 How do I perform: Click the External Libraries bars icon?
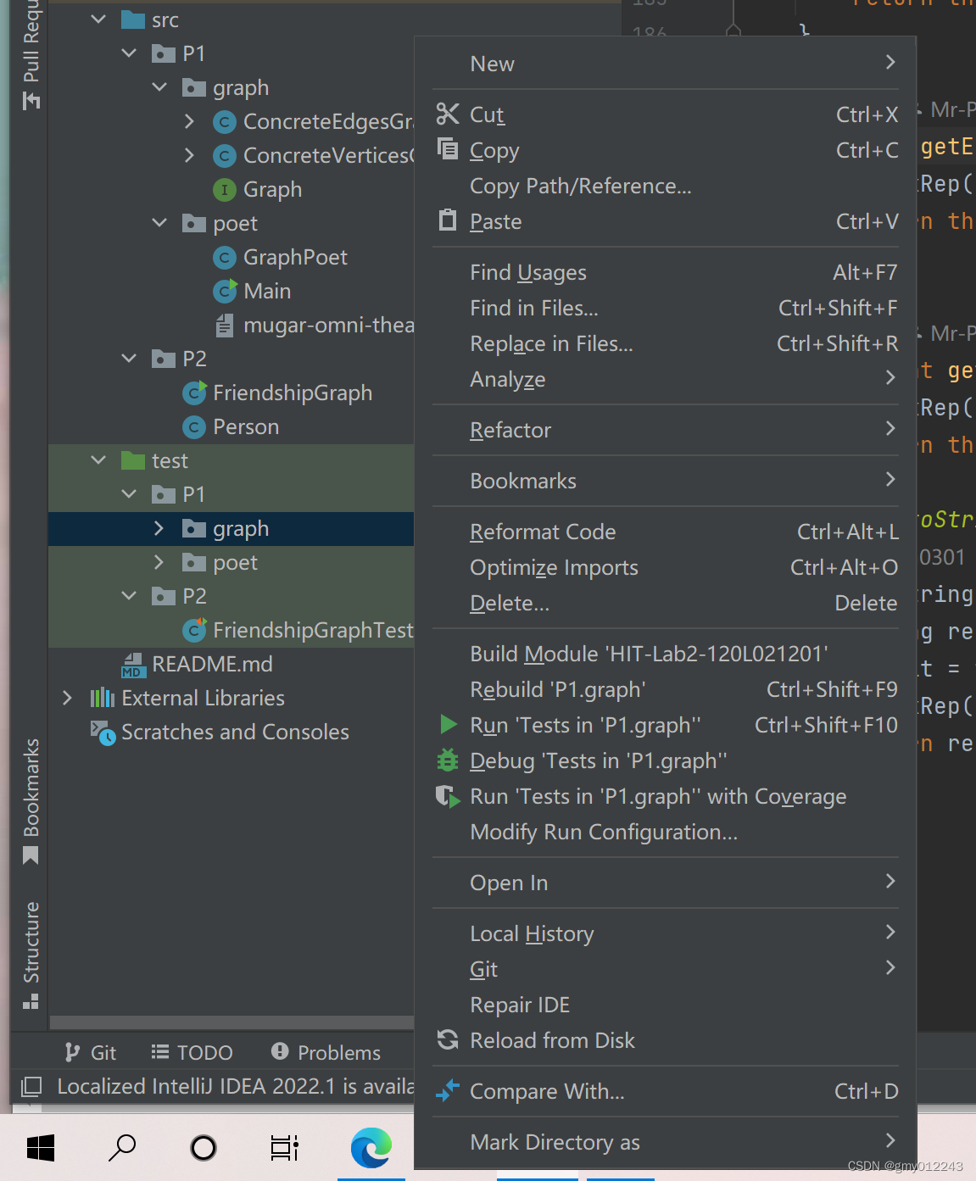[103, 698]
